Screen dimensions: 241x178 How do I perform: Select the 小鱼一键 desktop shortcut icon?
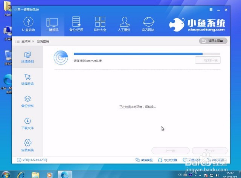click(7, 84)
